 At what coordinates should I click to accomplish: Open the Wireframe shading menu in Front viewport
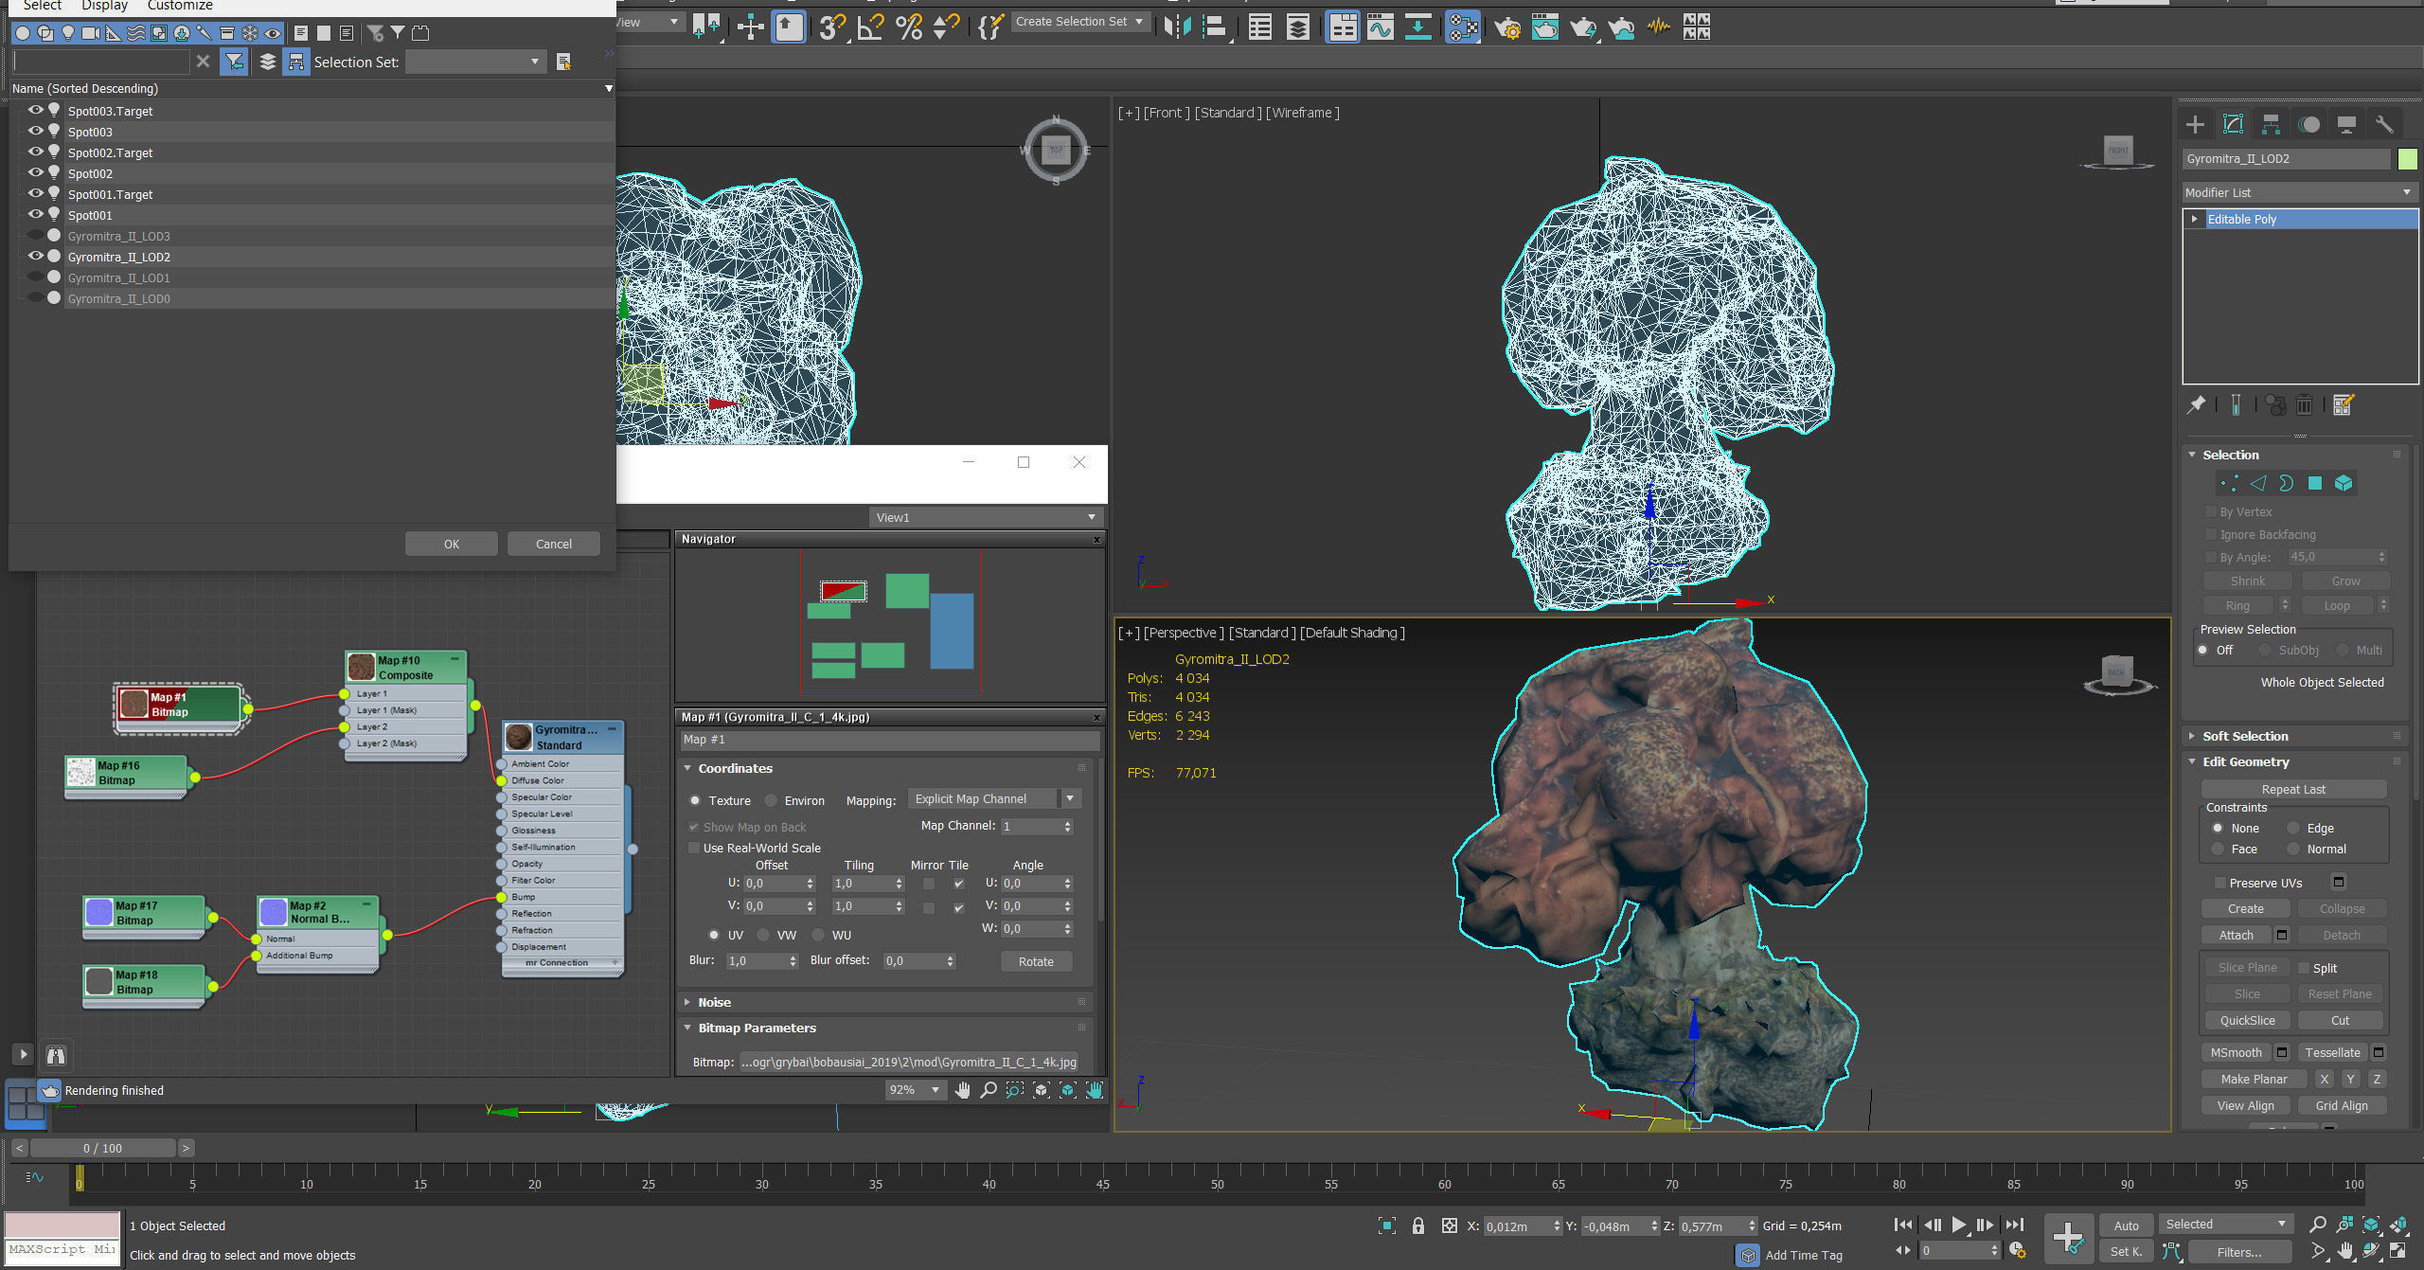[x=1303, y=113]
